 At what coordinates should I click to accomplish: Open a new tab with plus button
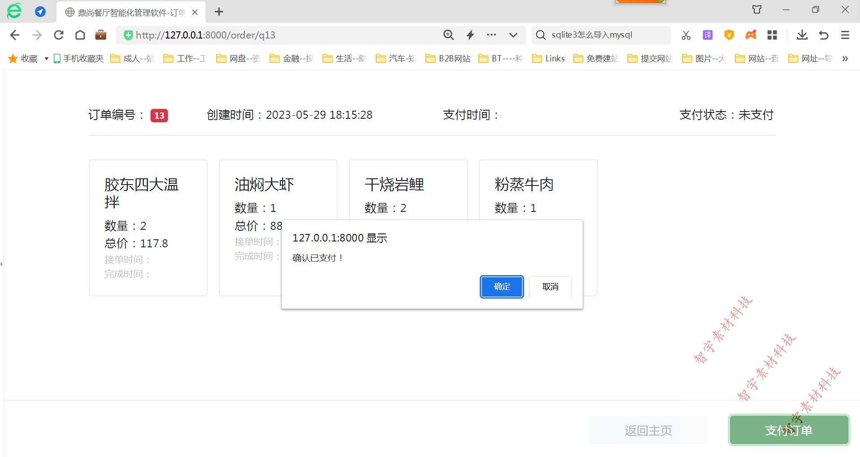click(219, 12)
